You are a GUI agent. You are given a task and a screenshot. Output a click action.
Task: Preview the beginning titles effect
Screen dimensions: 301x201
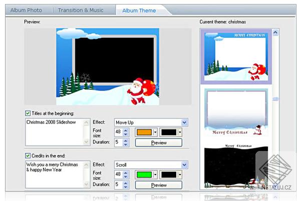pyautogui.click(x=159, y=143)
